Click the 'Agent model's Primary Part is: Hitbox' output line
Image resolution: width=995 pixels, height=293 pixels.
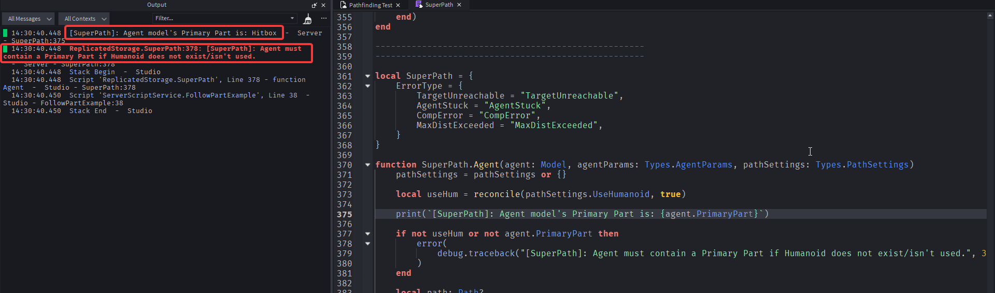(x=173, y=33)
